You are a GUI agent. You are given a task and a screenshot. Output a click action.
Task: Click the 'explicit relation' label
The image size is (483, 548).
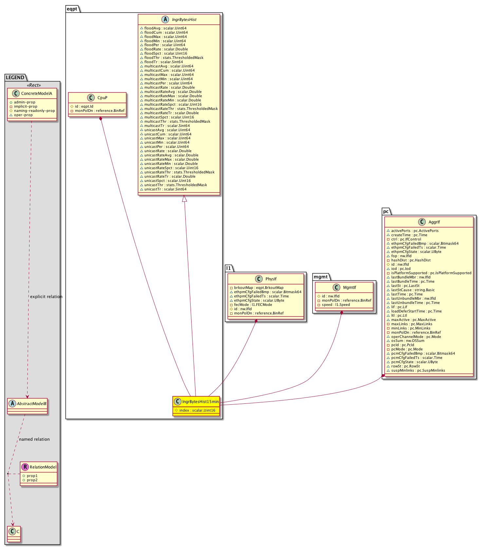46,297
